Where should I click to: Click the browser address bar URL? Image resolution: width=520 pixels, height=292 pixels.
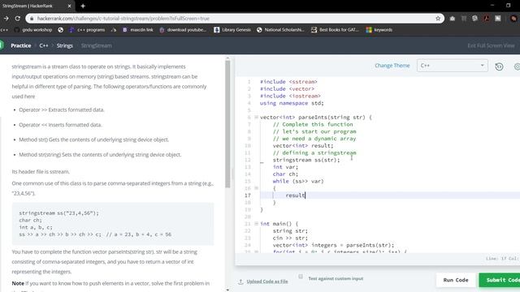123,19
